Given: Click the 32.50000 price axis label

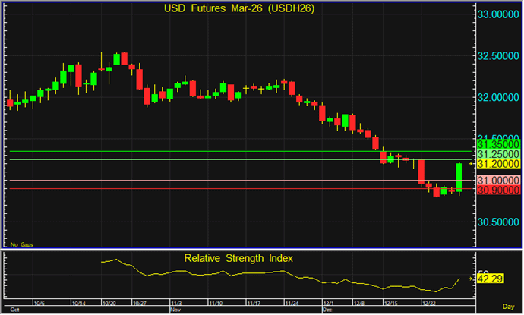Looking at the screenshot, I should click(x=497, y=56).
